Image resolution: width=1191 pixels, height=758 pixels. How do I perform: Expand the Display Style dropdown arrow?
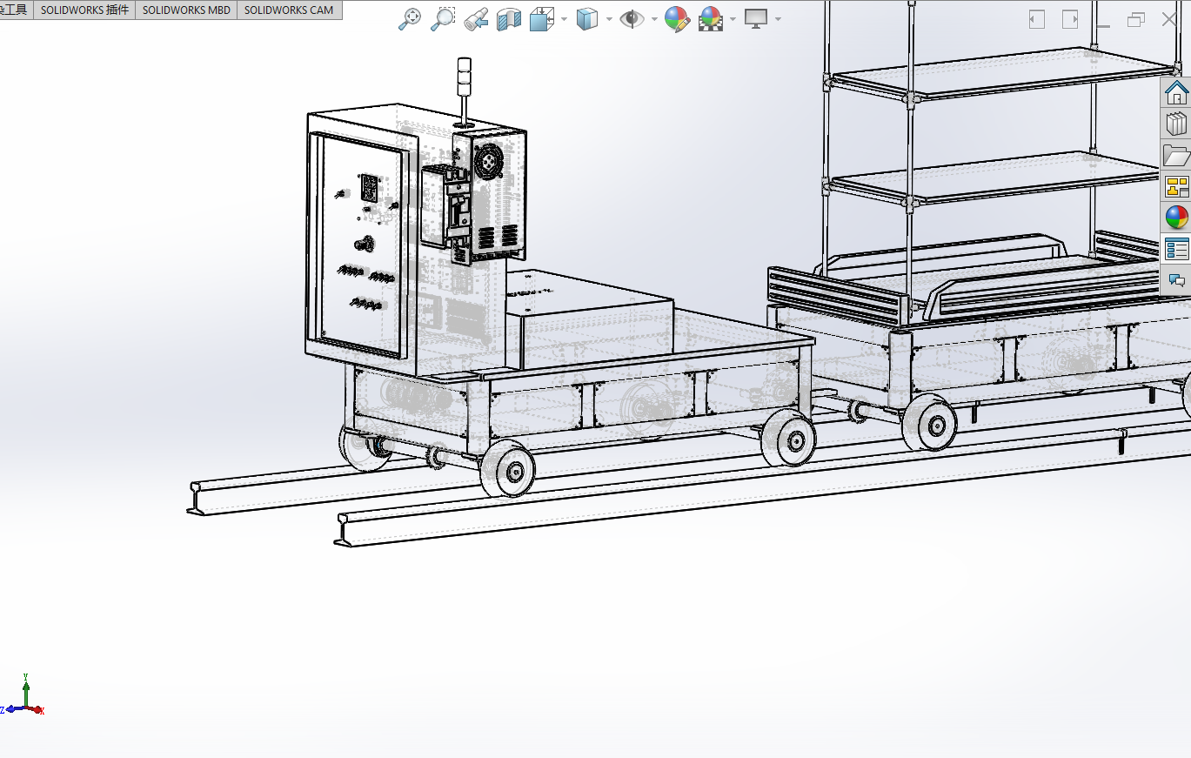coord(609,19)
